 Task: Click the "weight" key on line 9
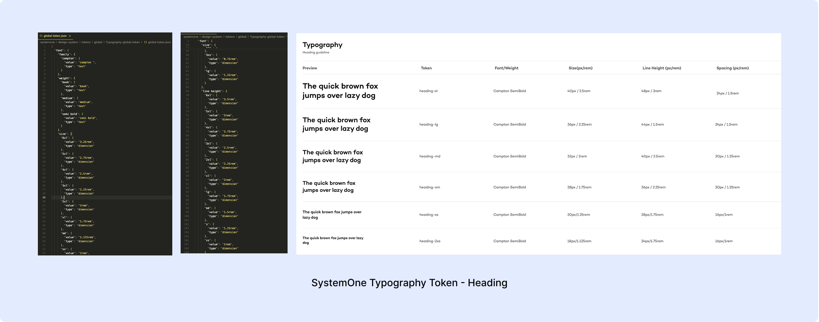(64, 78)
